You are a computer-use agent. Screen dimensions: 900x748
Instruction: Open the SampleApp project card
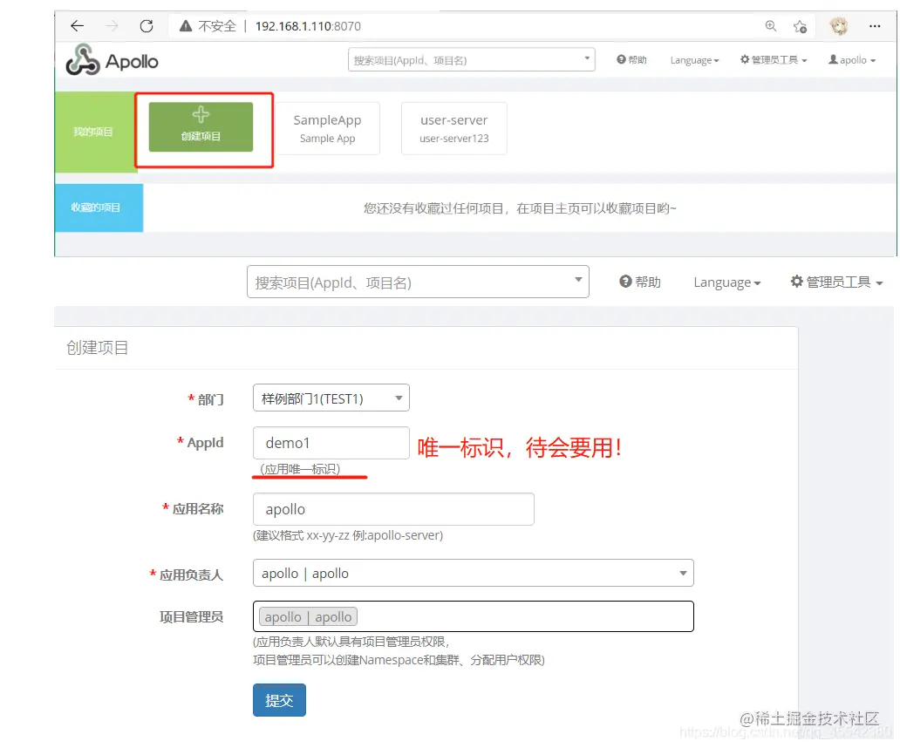[327, 128]
